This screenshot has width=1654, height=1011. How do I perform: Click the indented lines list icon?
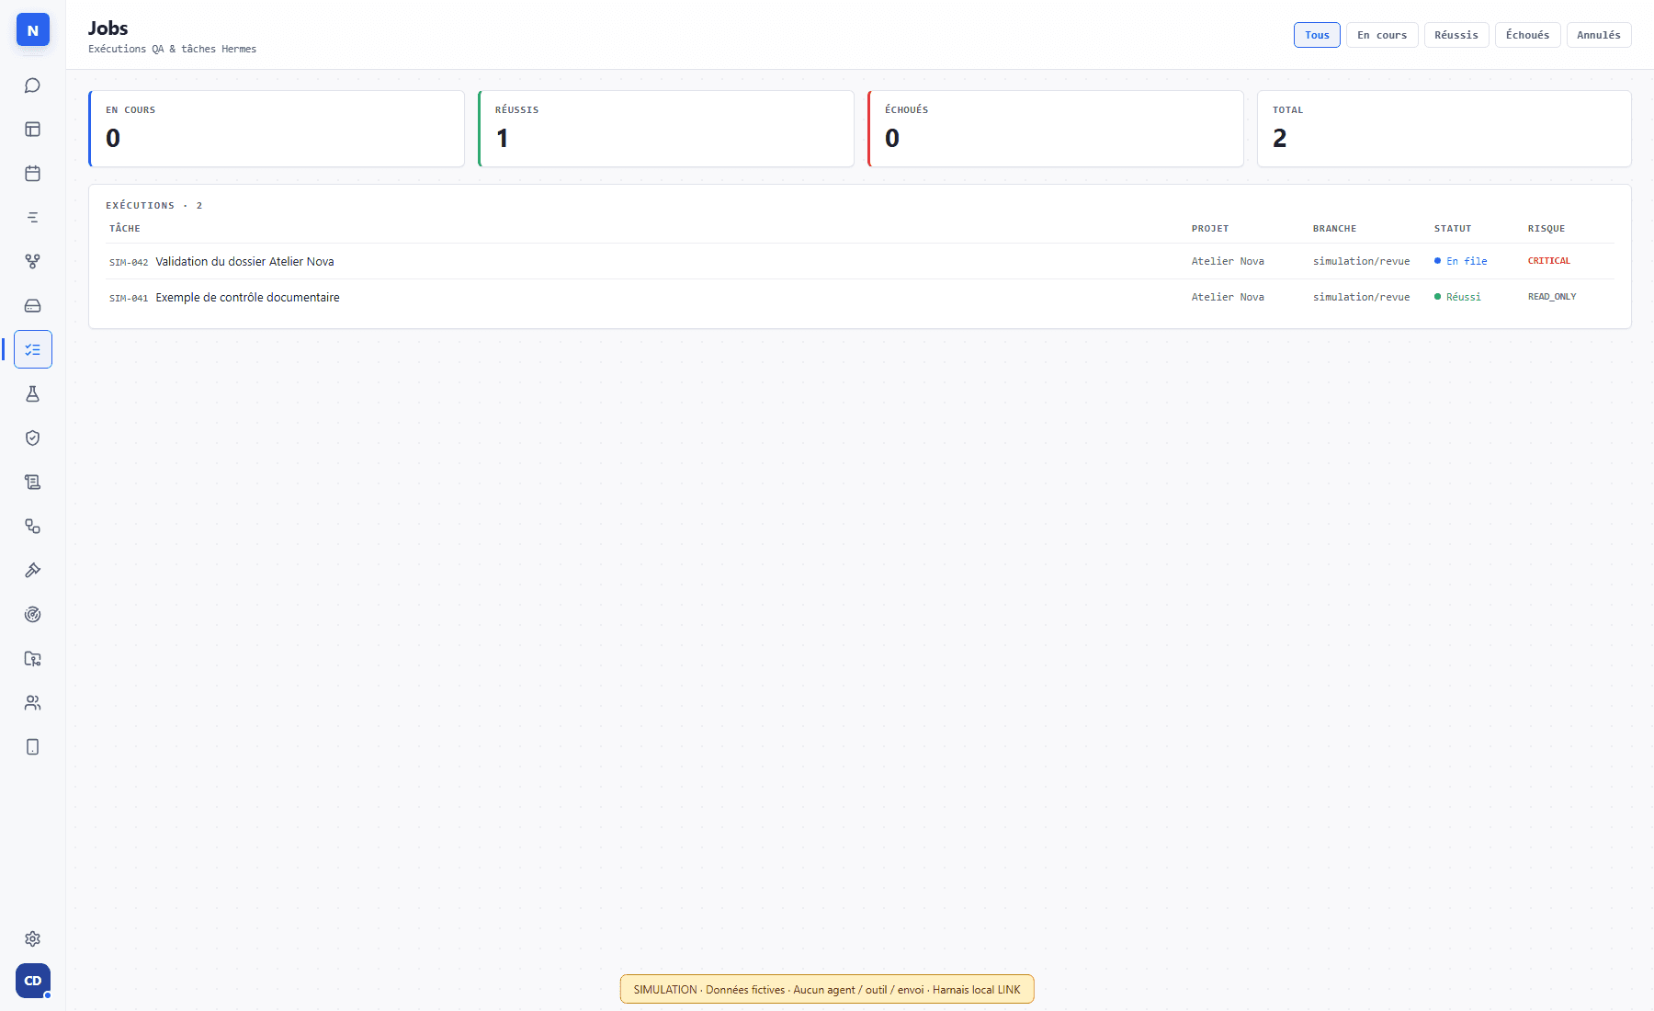[32, 218]
